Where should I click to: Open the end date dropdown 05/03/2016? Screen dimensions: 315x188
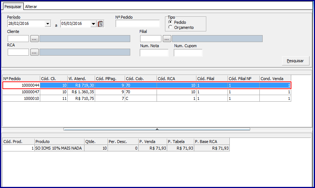click(93, 24)
